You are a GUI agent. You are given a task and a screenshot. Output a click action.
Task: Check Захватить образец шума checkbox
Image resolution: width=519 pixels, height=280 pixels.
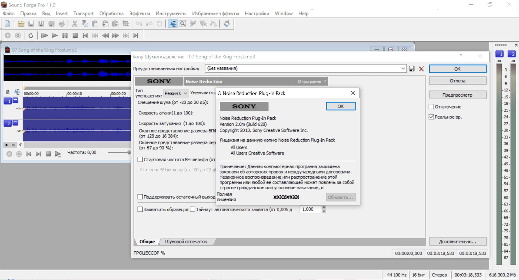tap(140, 209)
